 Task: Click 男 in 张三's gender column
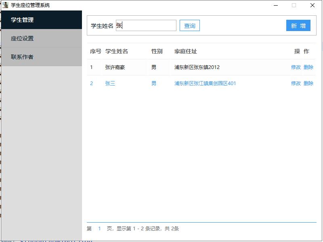click(x=153, y=84)
